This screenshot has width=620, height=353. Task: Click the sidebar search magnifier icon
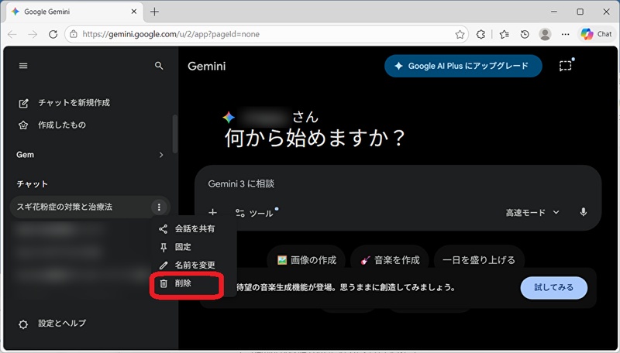click(159, 66)
